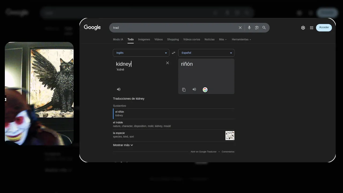Click the riñón translated text
Screen dimensions: 343x193
pos(187,64)
